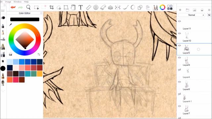Select the Ruler guide tool
The image size is (212, 119).
point(88,7)
